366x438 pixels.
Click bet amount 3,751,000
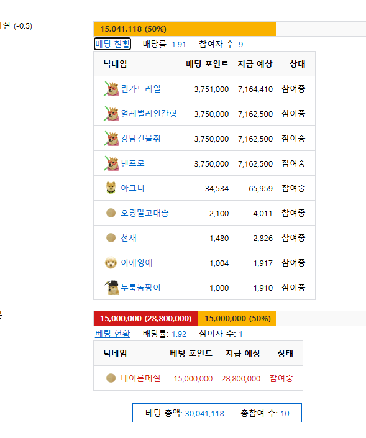pos(211,89)
